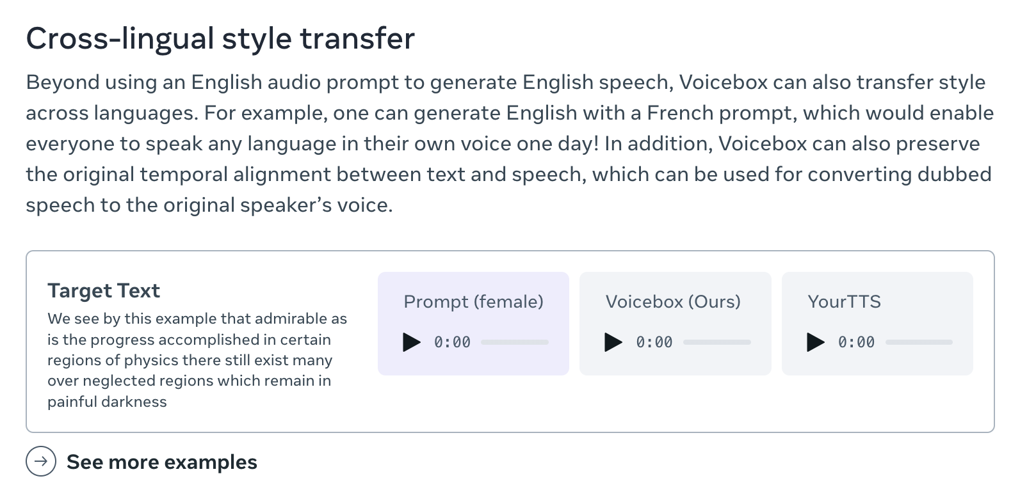Click the Target Text example sentence
The image size is (1020, 497).
[195, 360]
